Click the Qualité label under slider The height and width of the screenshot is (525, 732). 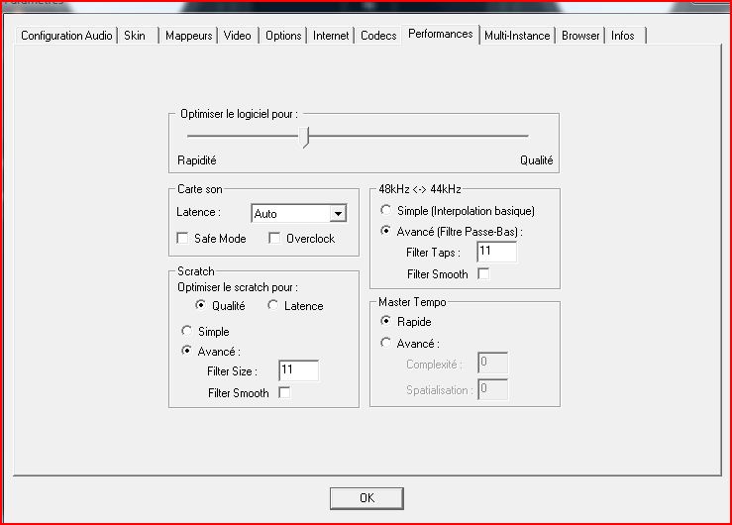(537, 160)
